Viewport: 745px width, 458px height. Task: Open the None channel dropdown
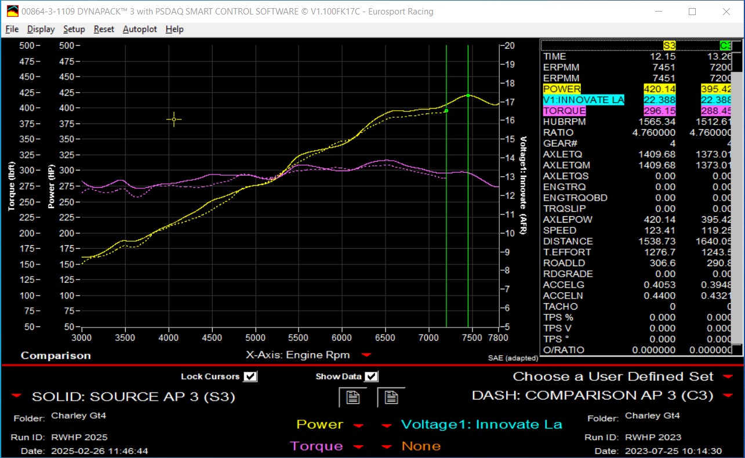click(386, 446)
